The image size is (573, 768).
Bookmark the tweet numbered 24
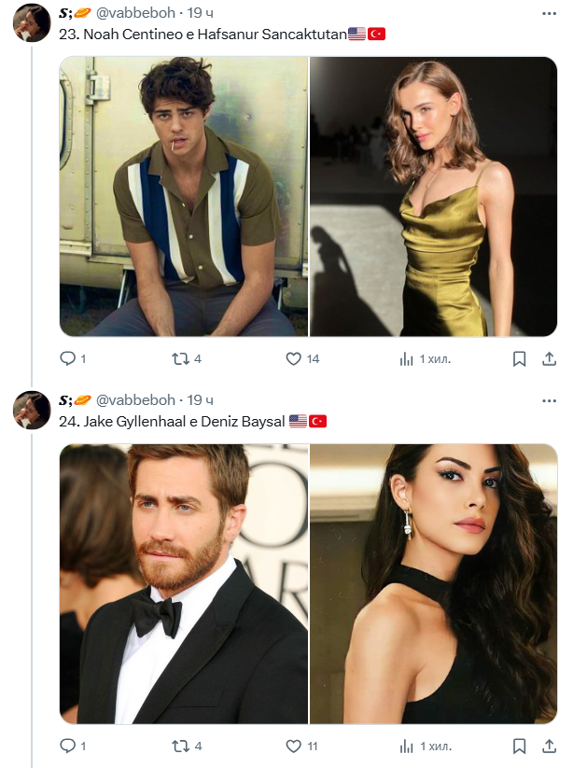pos(520,746)
